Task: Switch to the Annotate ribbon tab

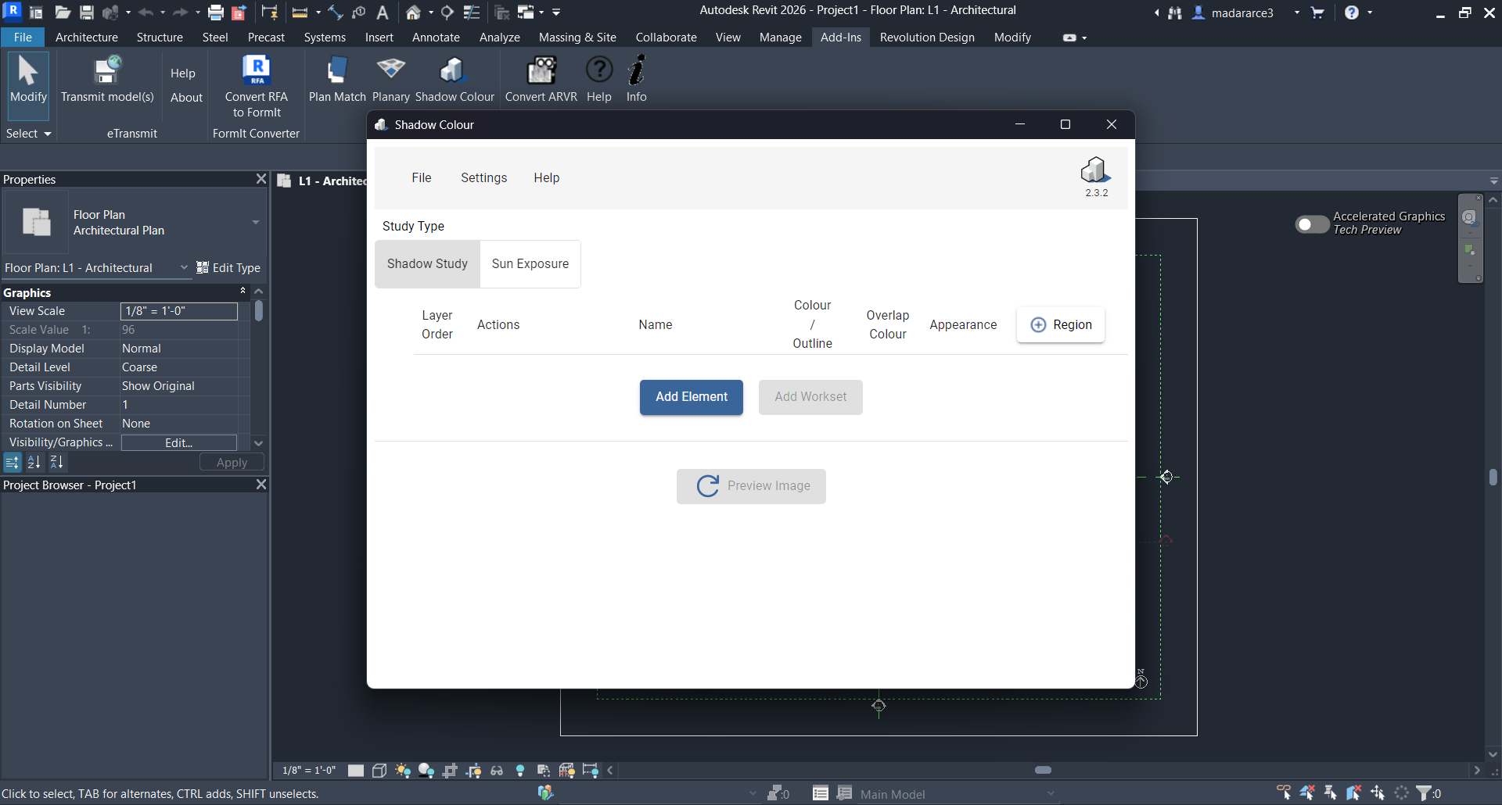Action: click(436, 38)
